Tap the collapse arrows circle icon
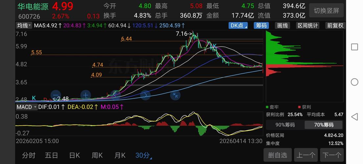This screenshot has width=363, height=164. [x=175, y=95]
